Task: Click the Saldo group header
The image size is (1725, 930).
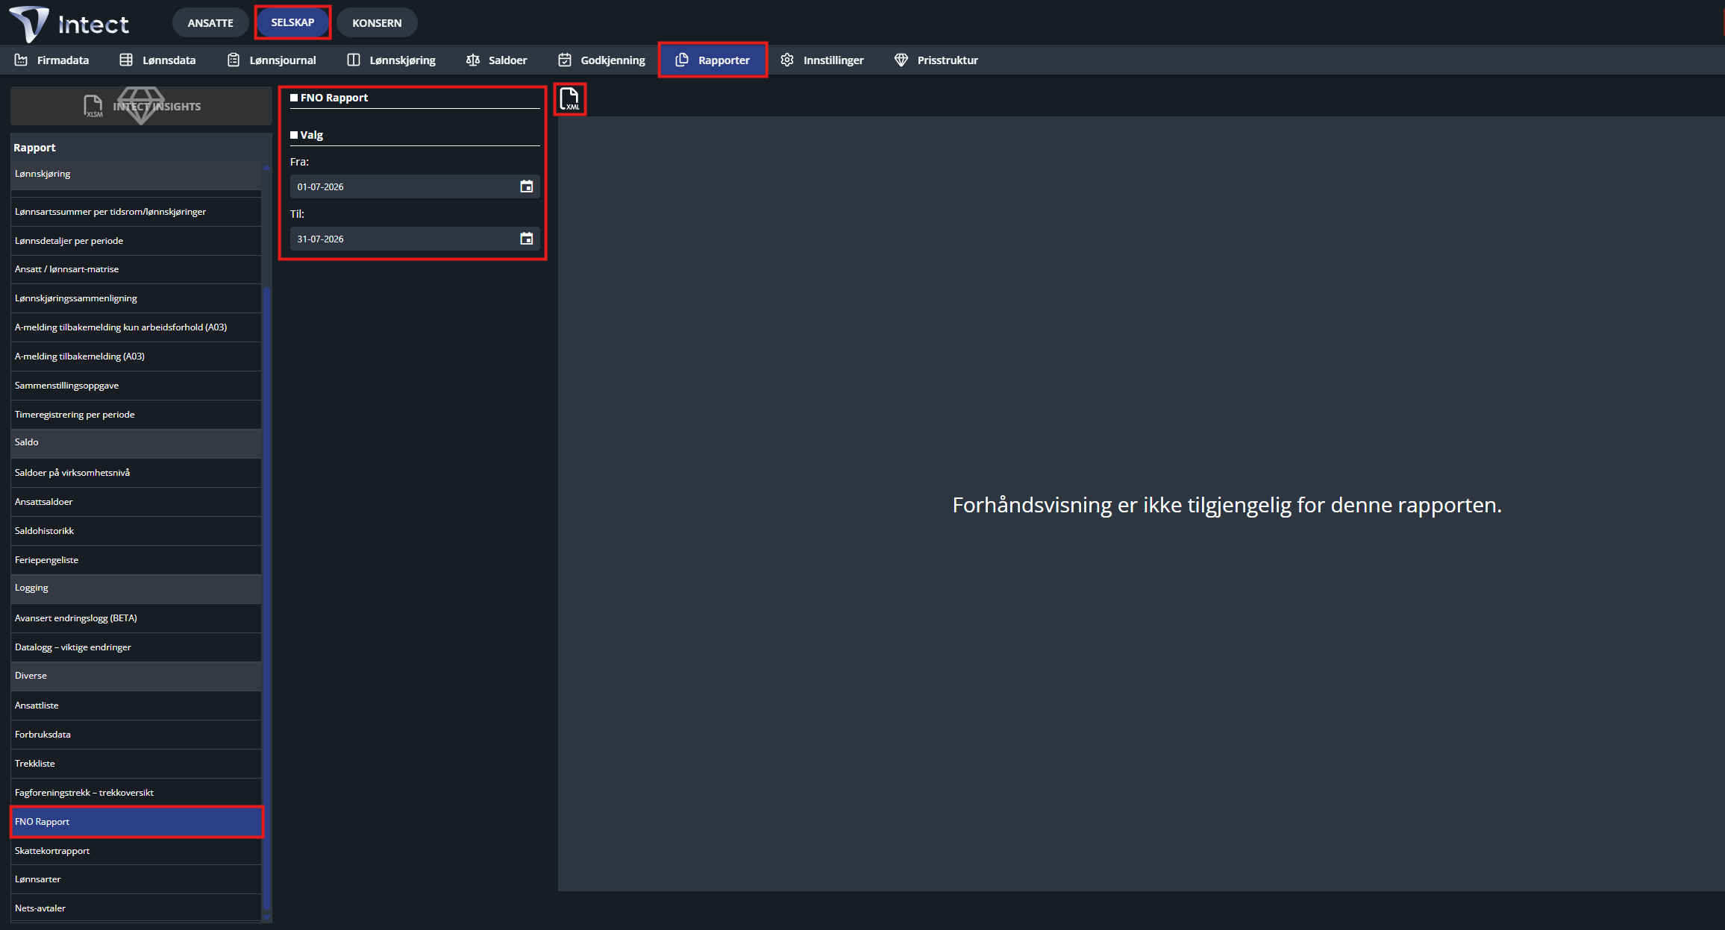Action: tap(136, 443)
